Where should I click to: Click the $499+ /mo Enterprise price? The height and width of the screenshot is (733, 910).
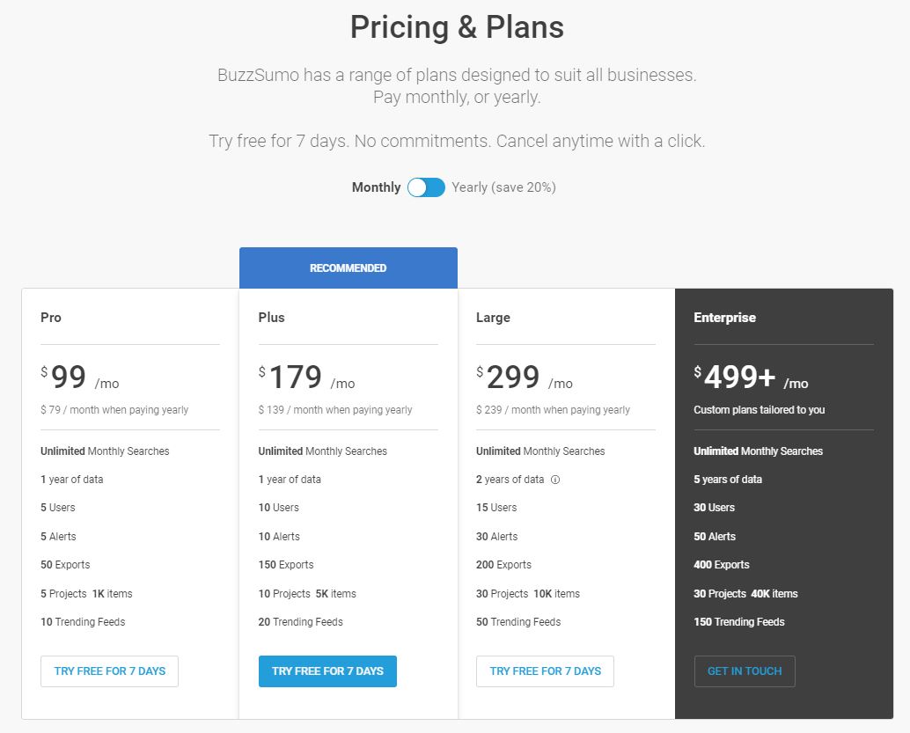tap(751, 377)
